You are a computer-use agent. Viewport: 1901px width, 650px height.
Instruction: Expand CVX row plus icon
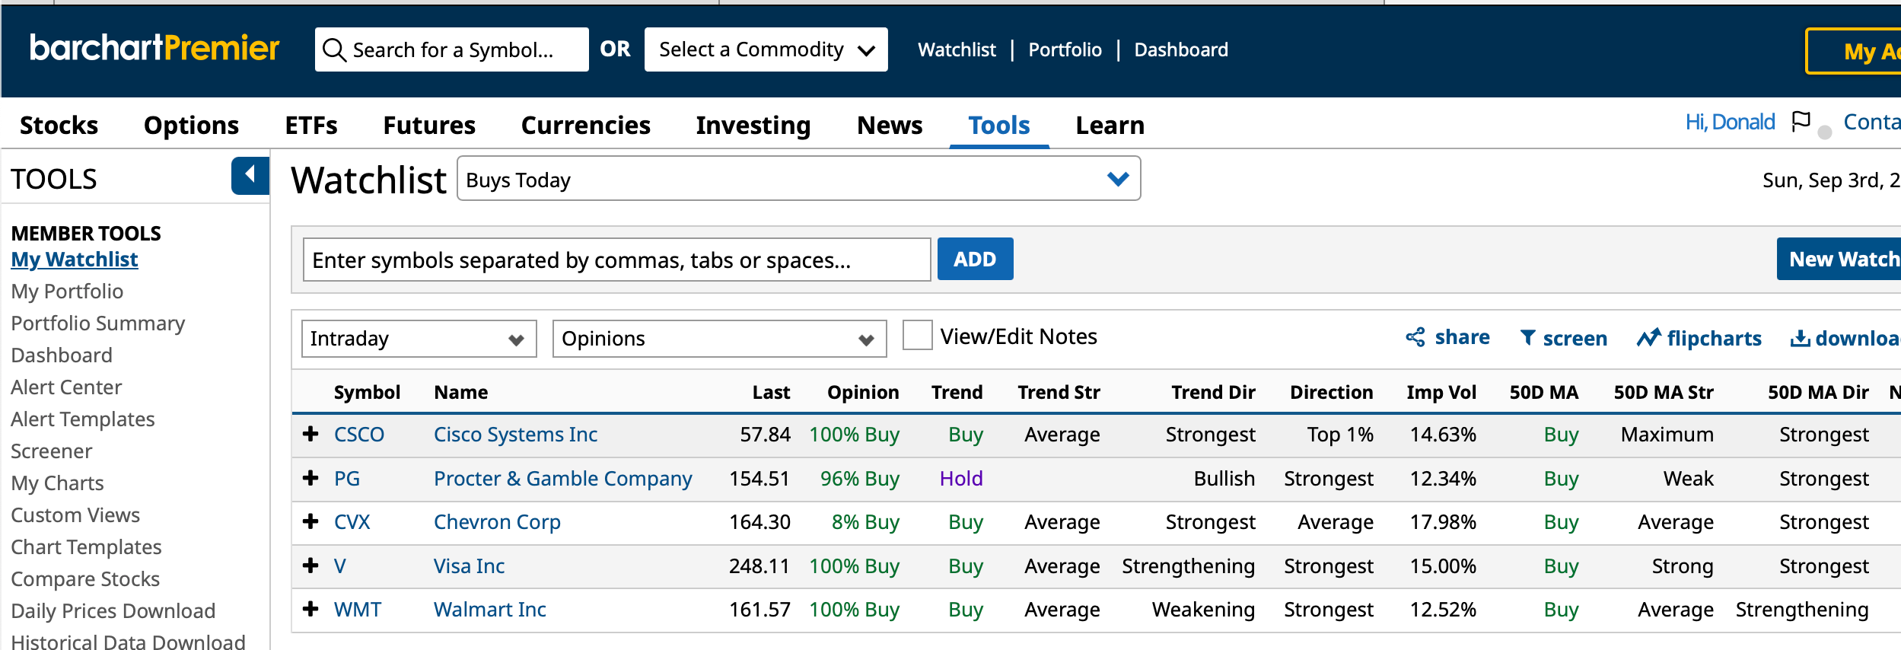[310, 521]
